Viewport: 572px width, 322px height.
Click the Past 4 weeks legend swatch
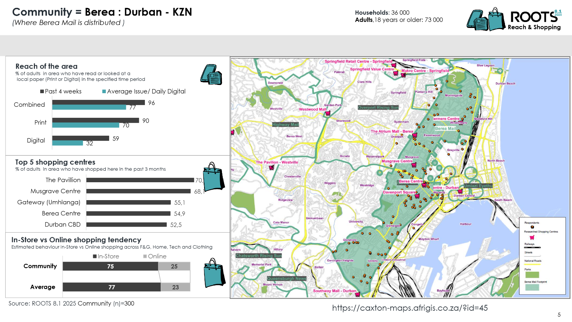[42, 92]
